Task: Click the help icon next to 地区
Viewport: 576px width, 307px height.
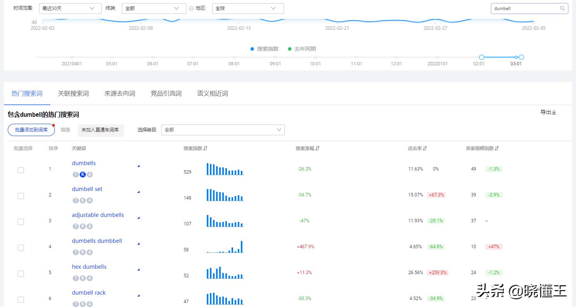Action: tap(191, 8)
